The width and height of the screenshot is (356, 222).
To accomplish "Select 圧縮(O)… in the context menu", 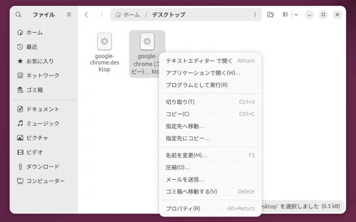I will [178, 167].
